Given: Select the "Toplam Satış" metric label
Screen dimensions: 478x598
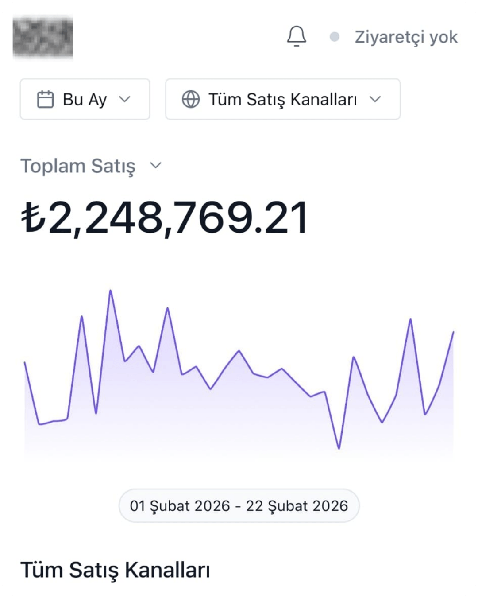Looking at the screenshot, I should tap(78, 166).
